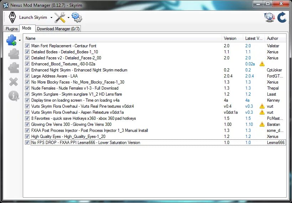Screen dimensions: 292x203
Task: Uncheck Main Font Replacement mod
Action: pos(27,46)
